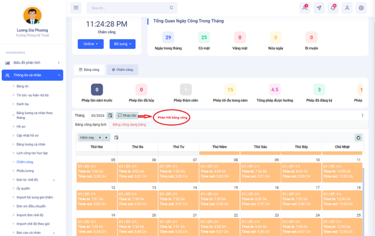Go to previous calendar period arrow
The width and height of the screenshot is (375, 236).
click(x=100, y=138)
